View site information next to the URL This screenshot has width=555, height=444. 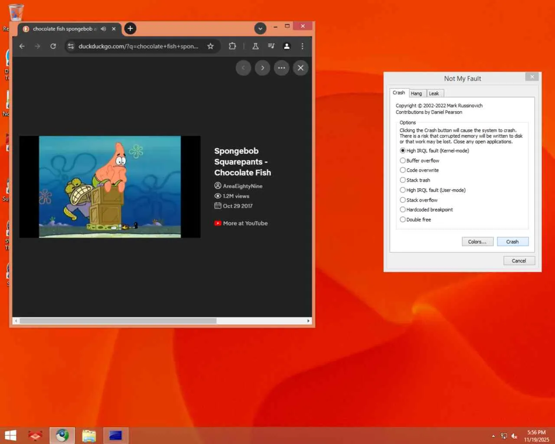(71, 46)
